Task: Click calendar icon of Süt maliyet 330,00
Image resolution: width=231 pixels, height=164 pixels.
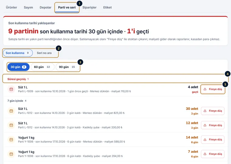Action: point(11,125)
